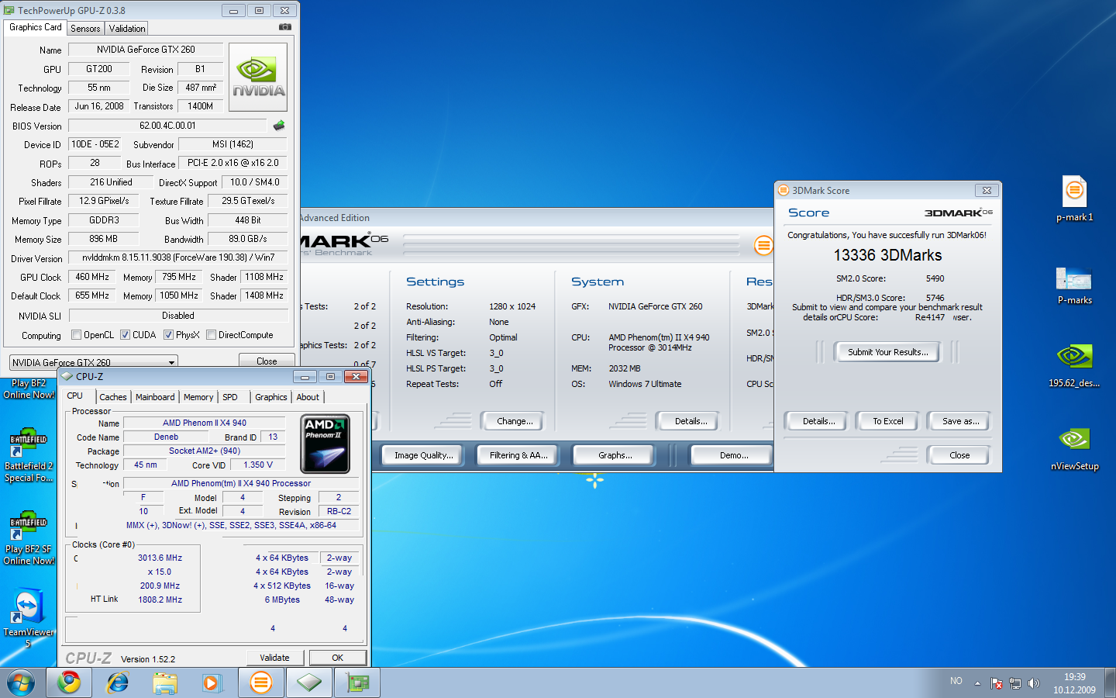Open Image Quality settings button

pyautogui.click(x=423, y=455)
